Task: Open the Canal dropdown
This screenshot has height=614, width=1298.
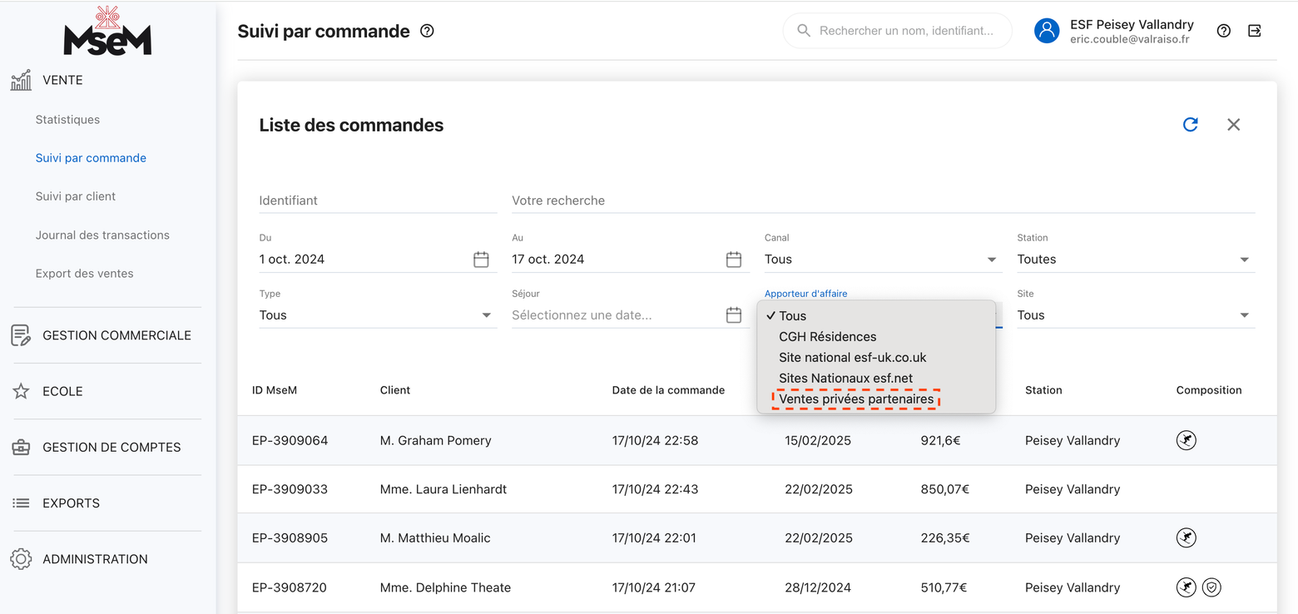Action: 883,260
